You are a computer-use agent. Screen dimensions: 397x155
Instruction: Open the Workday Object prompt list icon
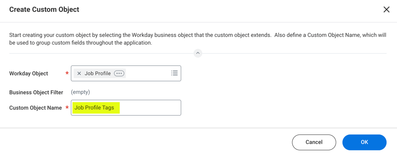pyautogui.click(x=174, y=73)
